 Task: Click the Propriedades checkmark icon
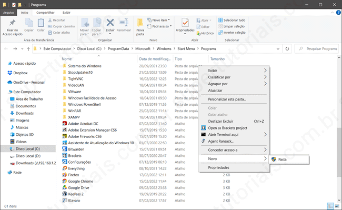coord(185,23)
